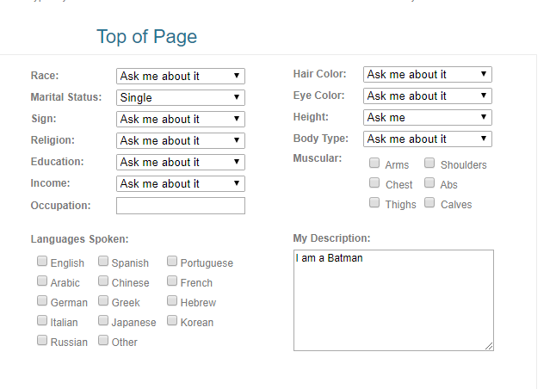Open the Education dropdown

click(180, 162)
